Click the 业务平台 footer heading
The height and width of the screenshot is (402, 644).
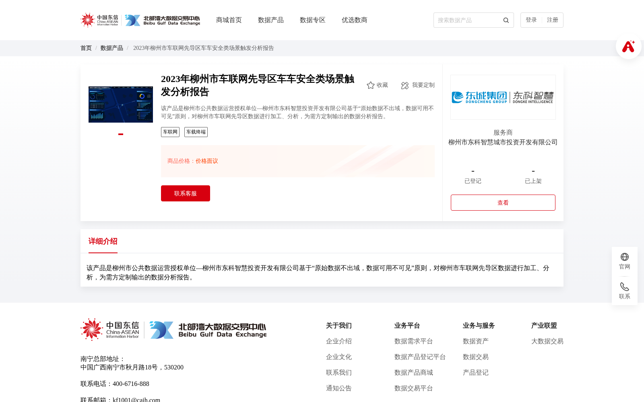407,326
